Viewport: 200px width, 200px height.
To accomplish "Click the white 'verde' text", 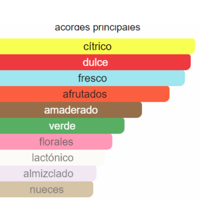I will (x=62, y=126).
